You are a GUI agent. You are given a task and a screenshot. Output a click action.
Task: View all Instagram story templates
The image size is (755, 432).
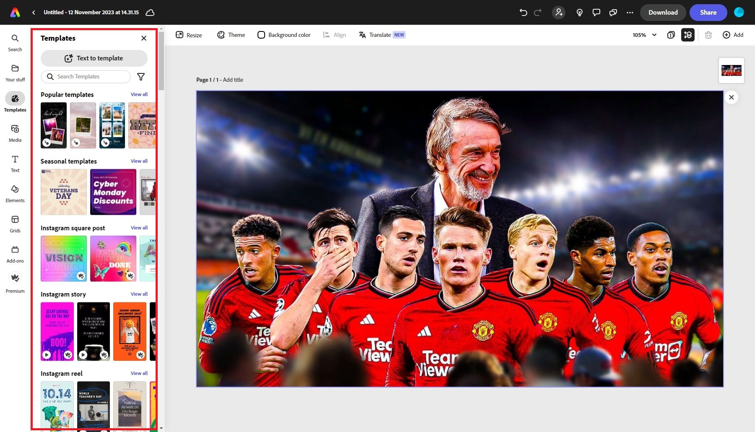[139, 294]
